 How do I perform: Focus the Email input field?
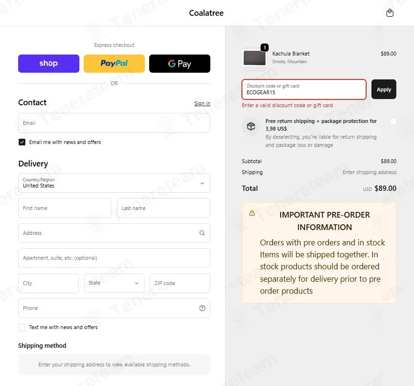[114, 123]
